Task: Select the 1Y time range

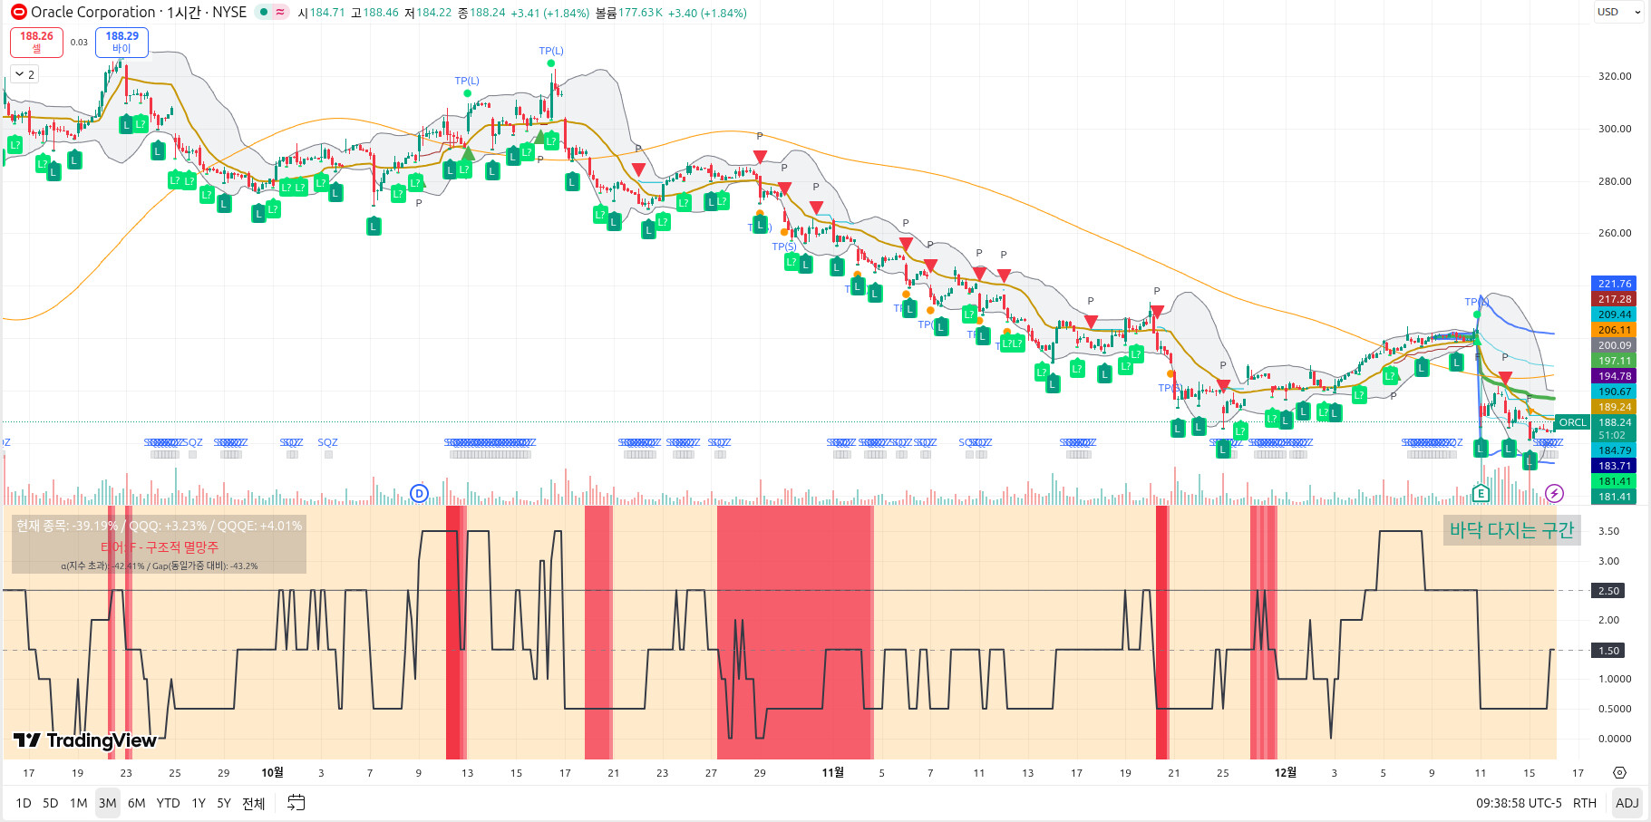Action: point(199,803)
